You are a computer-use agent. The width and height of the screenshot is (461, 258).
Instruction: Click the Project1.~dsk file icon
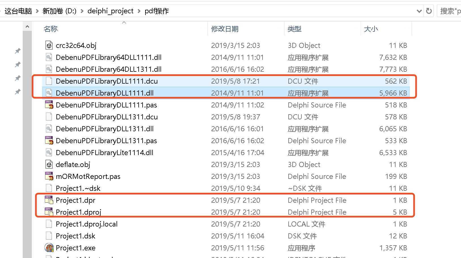[x=49, y=188]
